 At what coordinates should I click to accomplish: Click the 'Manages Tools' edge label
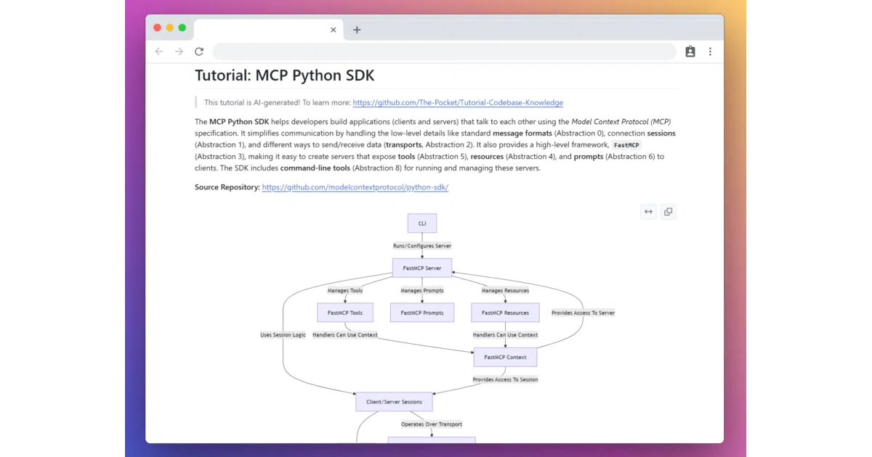[x=345, y=290]
